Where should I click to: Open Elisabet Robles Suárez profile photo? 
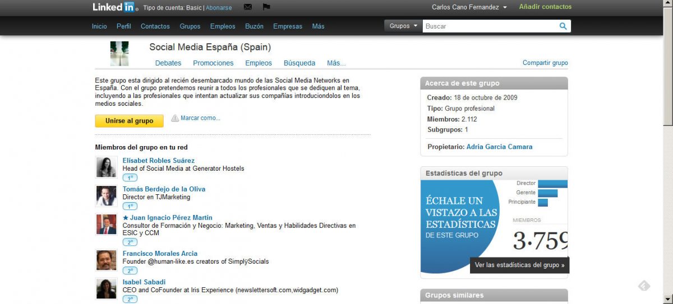click(106, 167)
